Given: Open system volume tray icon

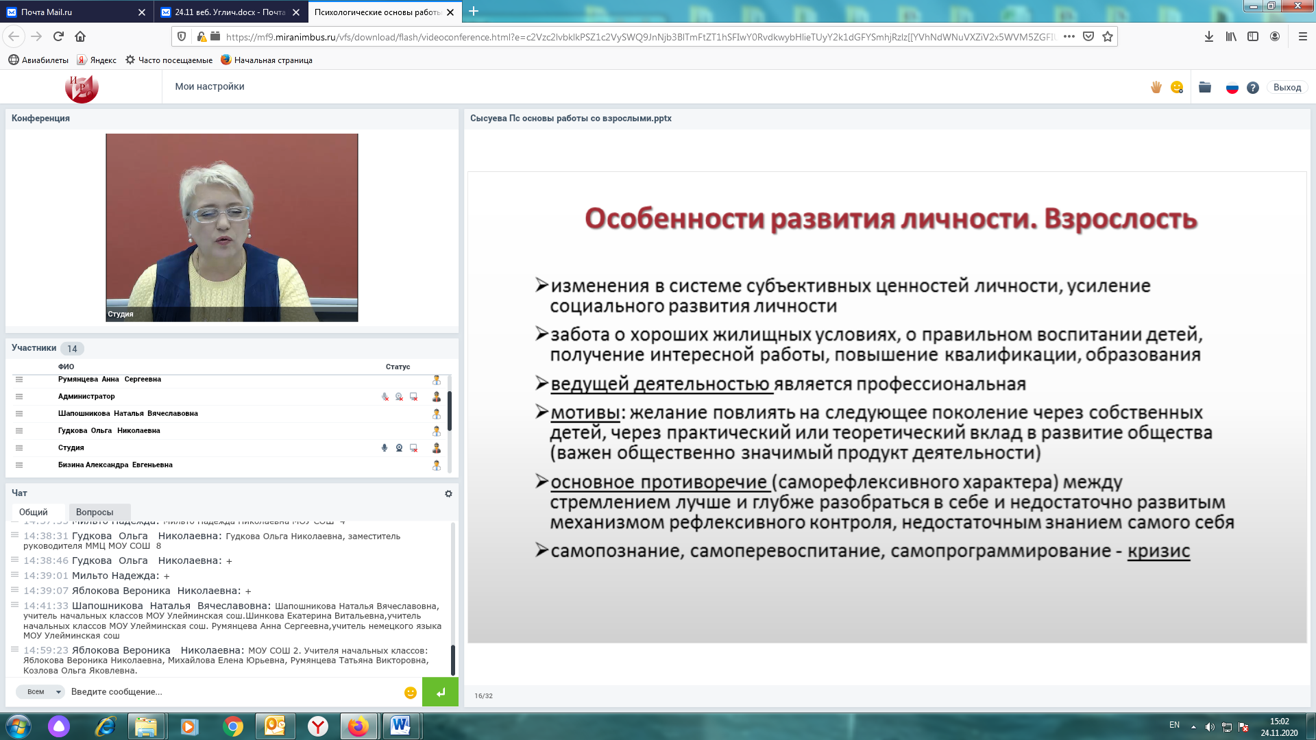Looking at the screenshot, I should point(1210,727).
